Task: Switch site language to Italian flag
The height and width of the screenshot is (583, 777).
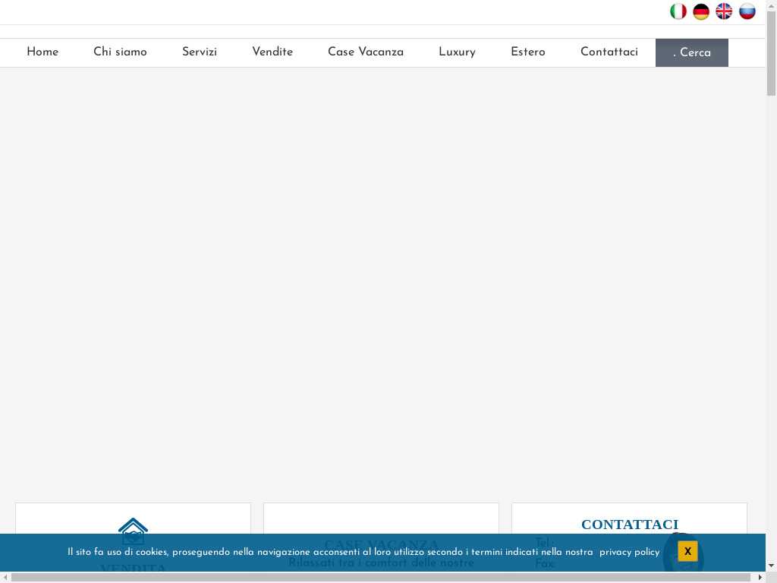Action: click(678, 11)
